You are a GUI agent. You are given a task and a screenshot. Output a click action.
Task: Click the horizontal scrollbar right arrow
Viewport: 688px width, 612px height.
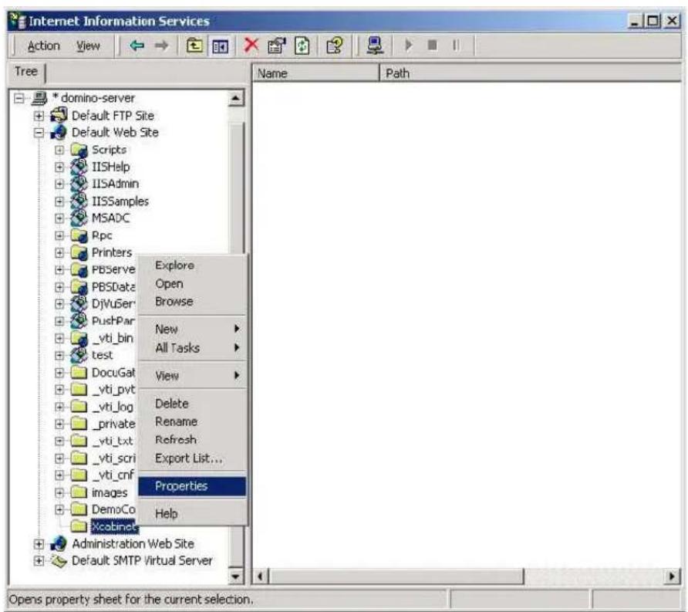click(x=673, y=576)
